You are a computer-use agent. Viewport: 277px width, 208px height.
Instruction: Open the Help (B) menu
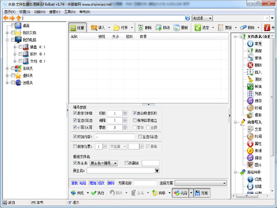(85, 12)
